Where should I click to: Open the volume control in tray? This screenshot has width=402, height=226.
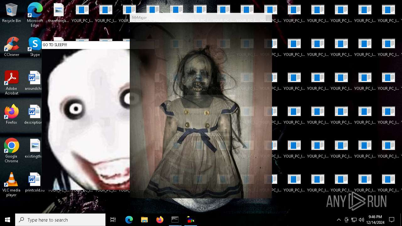tap(361, 220)
